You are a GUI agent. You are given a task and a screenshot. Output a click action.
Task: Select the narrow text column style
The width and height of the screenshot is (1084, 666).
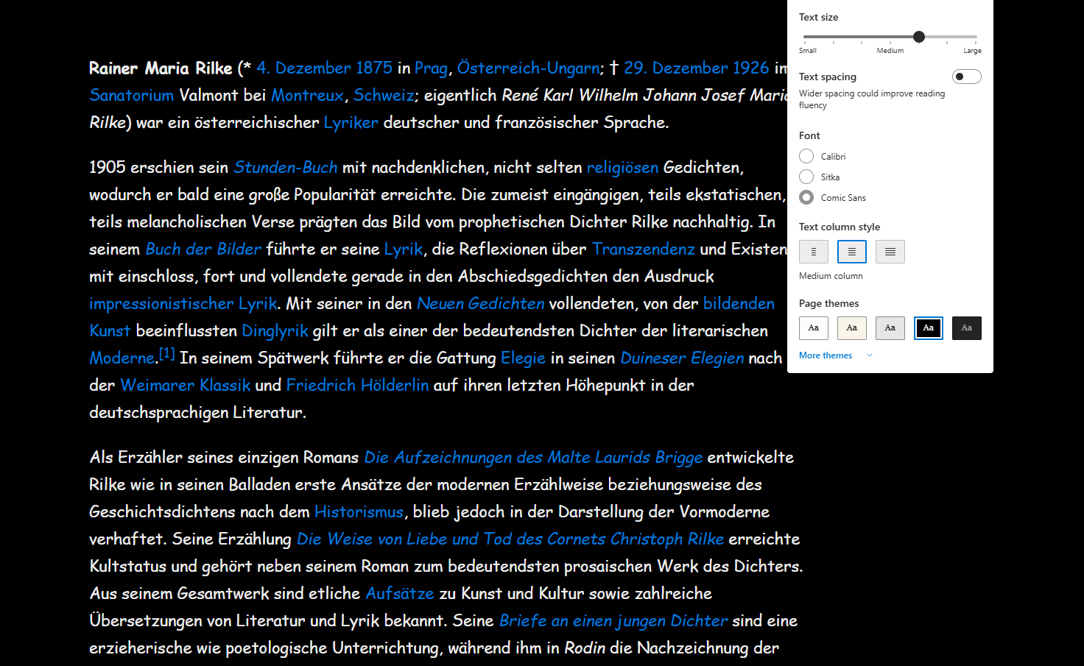click(x=813, y=251)
